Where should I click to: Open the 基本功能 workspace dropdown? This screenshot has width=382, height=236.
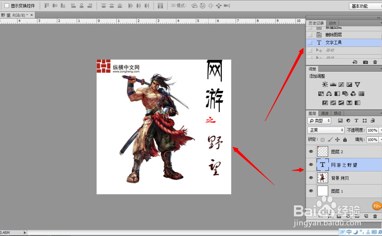tap(366, 6)
